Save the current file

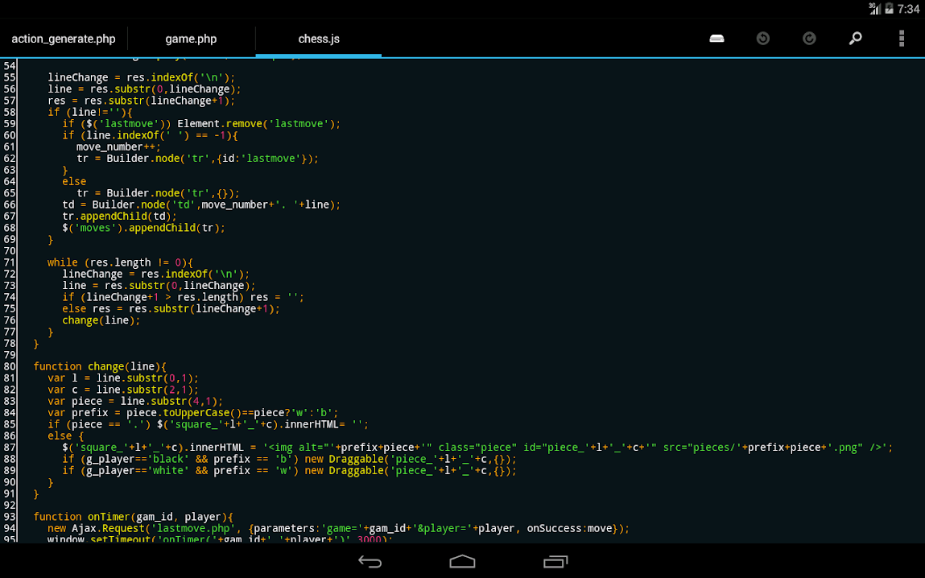[716, 38]
